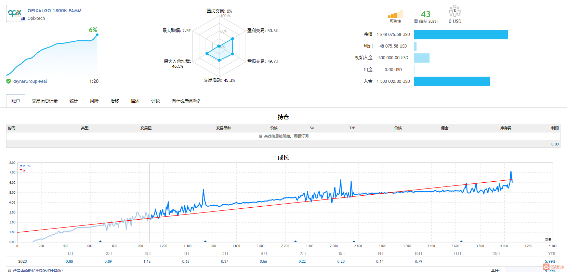Click the subscribers people icon showing 0
Screen dimensions: 567x272
455,11
